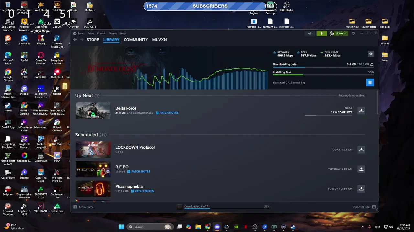Open Supermarket Simulator desktop icon
414x232 pixels.
(24, 192)
